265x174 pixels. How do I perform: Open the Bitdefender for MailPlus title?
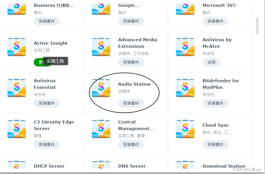(221, 84)
